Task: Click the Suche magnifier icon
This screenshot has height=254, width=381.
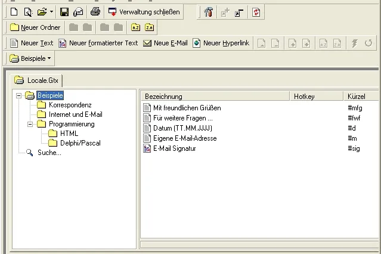Action: tap(30, 153)
